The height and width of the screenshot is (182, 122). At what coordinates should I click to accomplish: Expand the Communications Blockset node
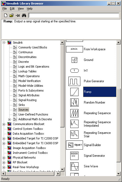(x=4, y=124)
